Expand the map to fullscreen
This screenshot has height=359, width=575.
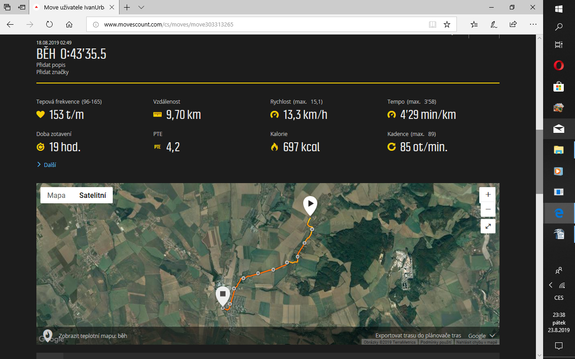488,226
